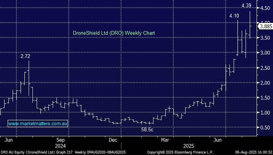This screenshot has width=273, height=155.
Task: Click the leftmost Jun label on time axis
Action: [8, 140]
